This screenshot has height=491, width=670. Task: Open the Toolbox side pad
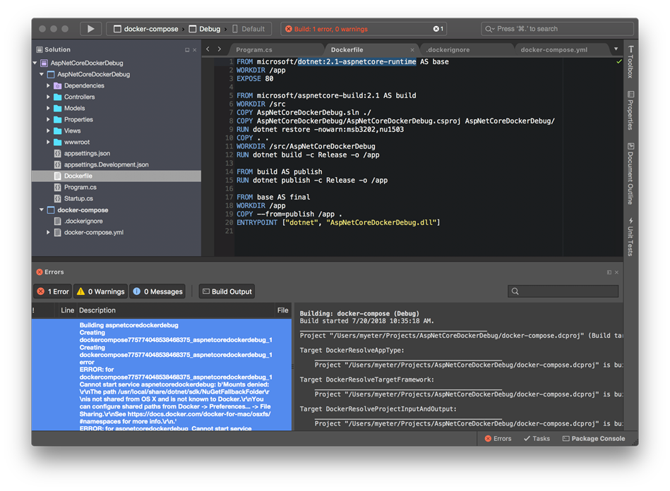click(x=630, y=62)
